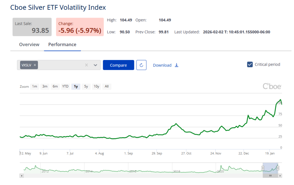Click the Download link
The width and height of the screenshot is (294, 185).
pyautogui.click(x=162, y=65)
